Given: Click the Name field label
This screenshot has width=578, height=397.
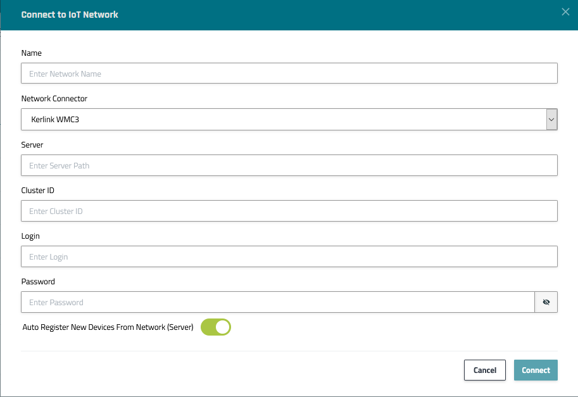Looking at the screenshot, I should (x=32, y=53).
